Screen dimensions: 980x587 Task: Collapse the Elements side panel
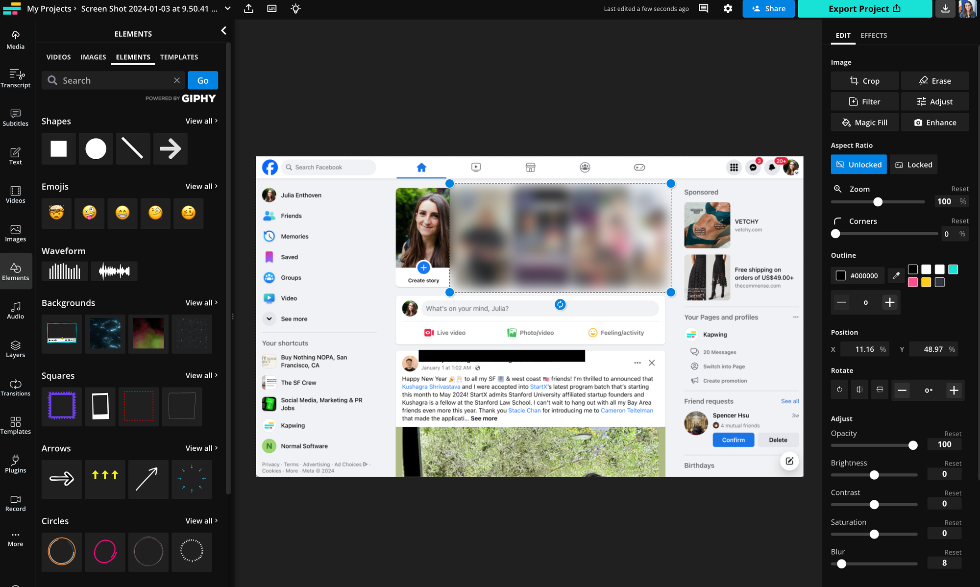click(x=223, y=31)
